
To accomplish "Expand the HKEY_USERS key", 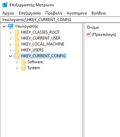I will pyautogui.click(x=11, y=50).
